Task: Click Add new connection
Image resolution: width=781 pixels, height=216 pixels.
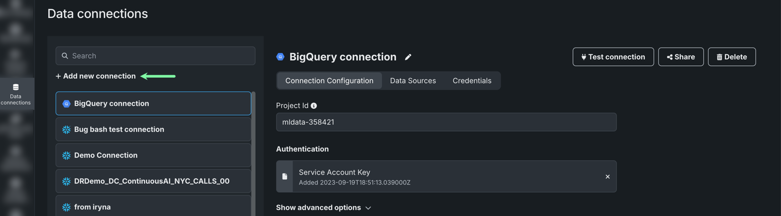Action: [96, 76]
